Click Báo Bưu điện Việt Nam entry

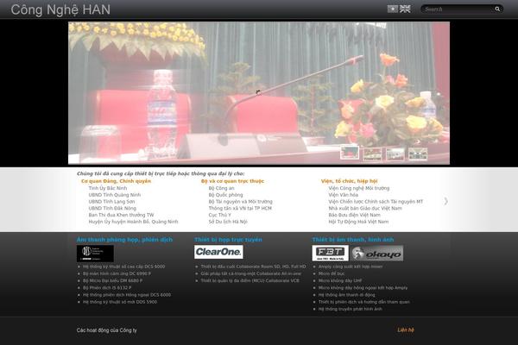[x=354, y=215]
